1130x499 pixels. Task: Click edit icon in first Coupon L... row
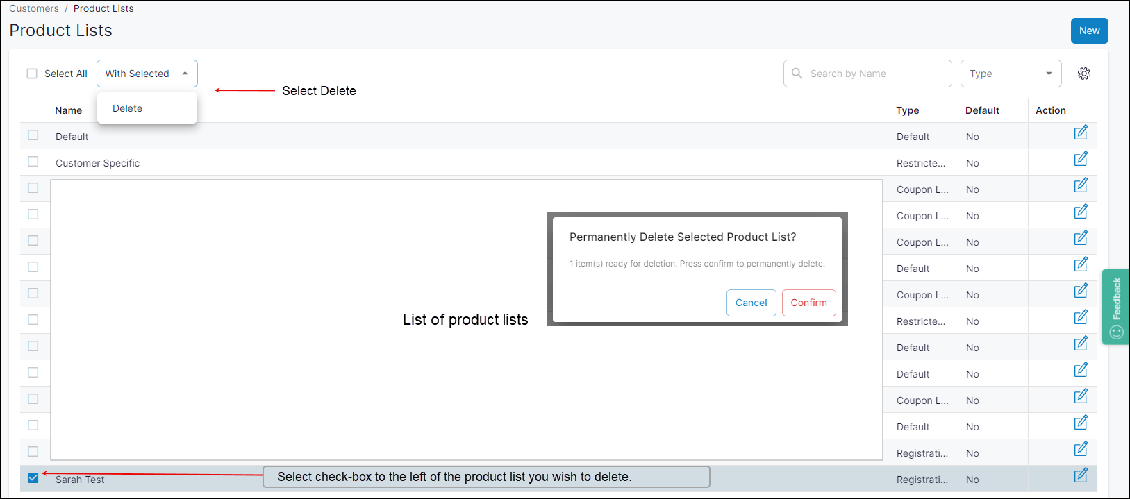pyautogui.click(x=1081, y=185)
